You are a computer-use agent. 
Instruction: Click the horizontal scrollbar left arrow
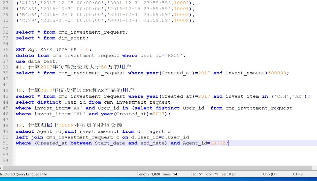[x=1, y=168]
